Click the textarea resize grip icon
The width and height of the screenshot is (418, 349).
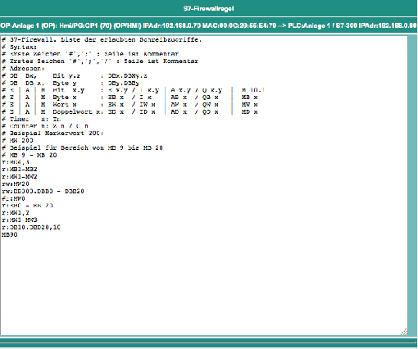point(404,332)
